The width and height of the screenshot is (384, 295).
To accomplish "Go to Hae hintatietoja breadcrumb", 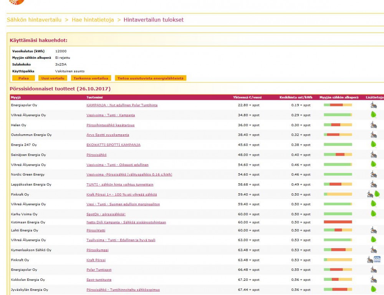I will tap(93, 20).
